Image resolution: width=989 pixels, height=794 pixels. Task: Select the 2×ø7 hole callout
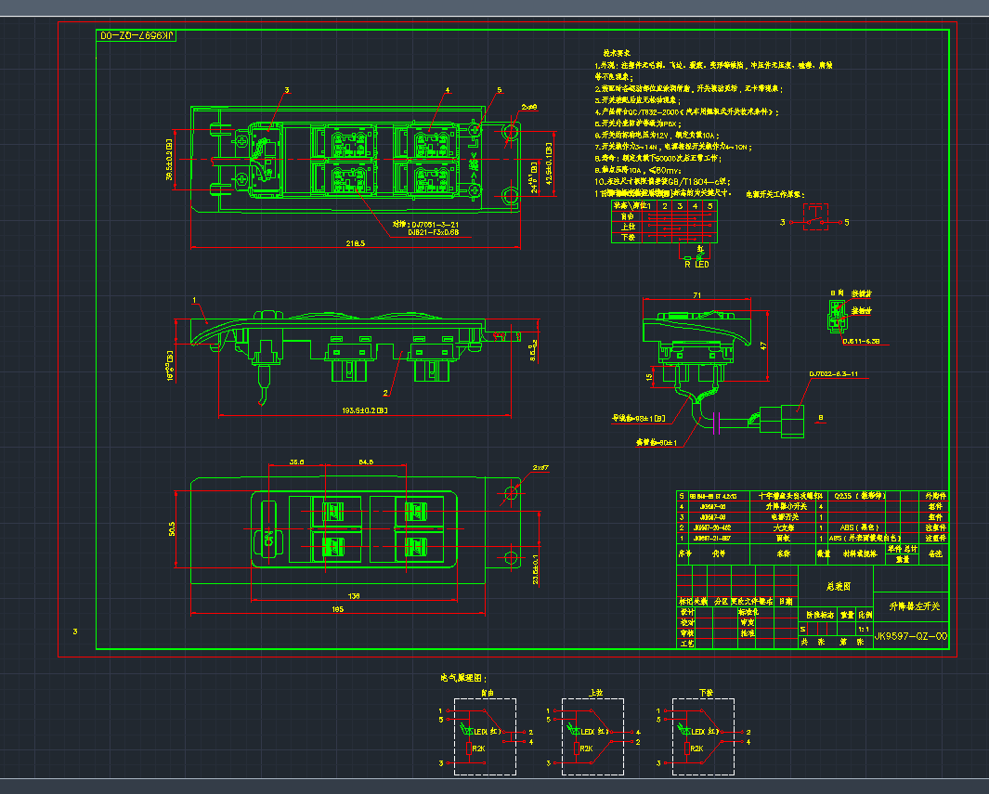[540, 467]
